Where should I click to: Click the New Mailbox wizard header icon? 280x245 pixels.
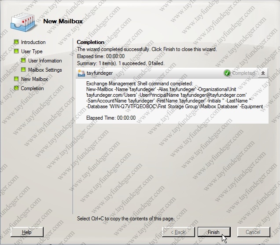[23, 22]
